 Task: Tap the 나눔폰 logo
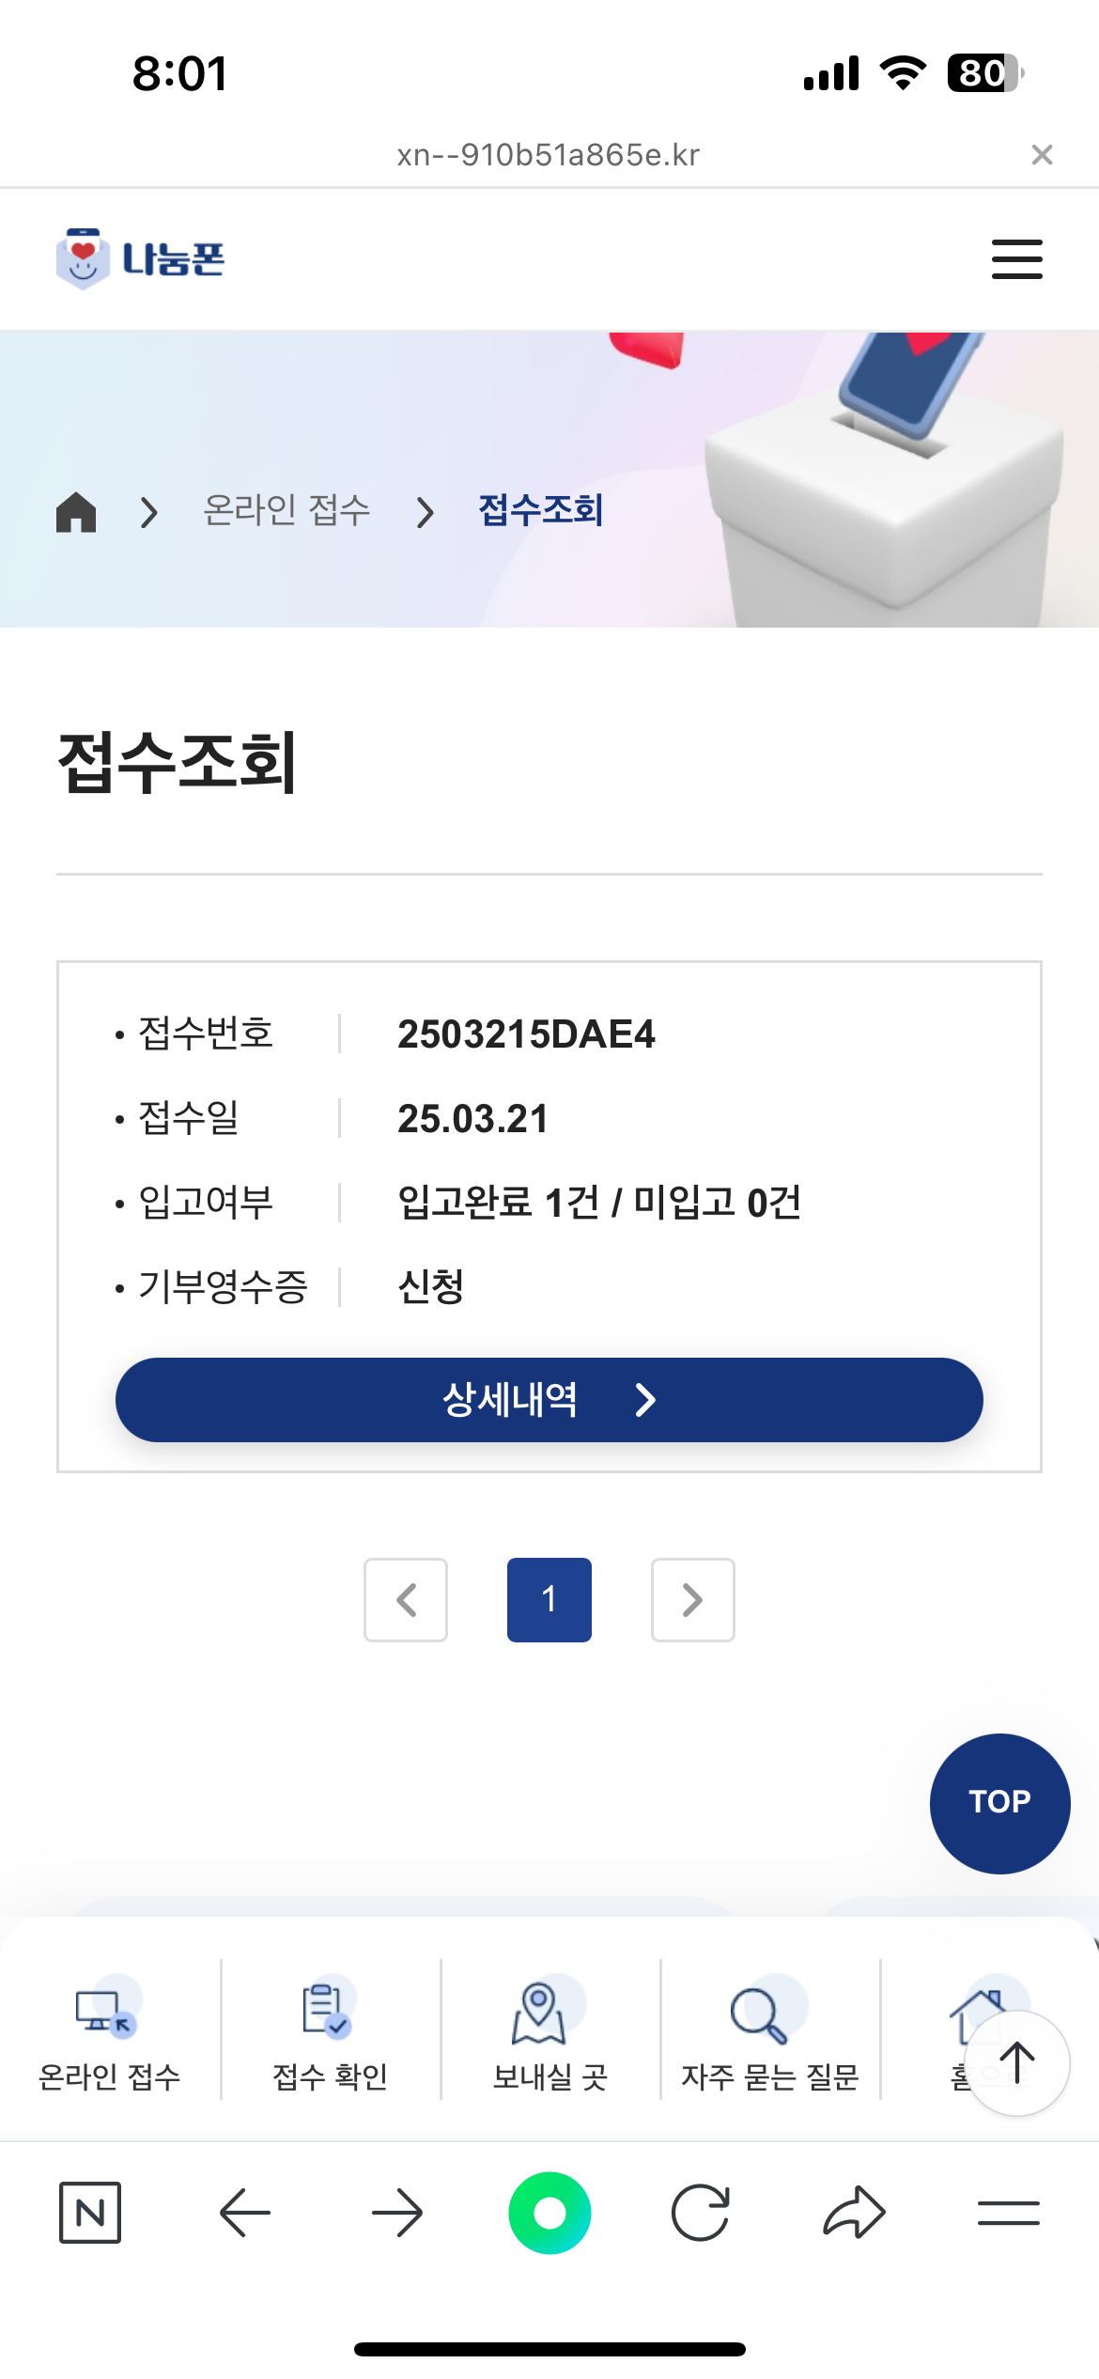pos(141,258)
